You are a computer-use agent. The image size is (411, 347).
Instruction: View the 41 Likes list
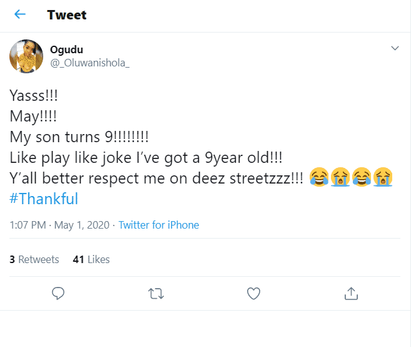click(91, 259)
